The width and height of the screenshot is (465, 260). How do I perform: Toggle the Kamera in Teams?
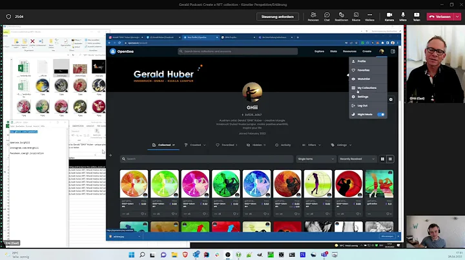pyautogui.click(x=389, y=17)
